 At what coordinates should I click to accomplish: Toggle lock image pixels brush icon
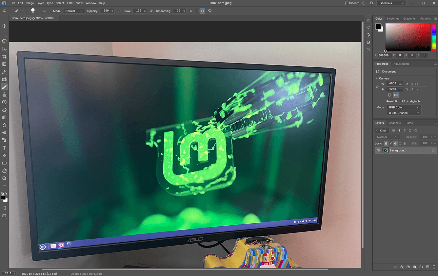[390, 144]
